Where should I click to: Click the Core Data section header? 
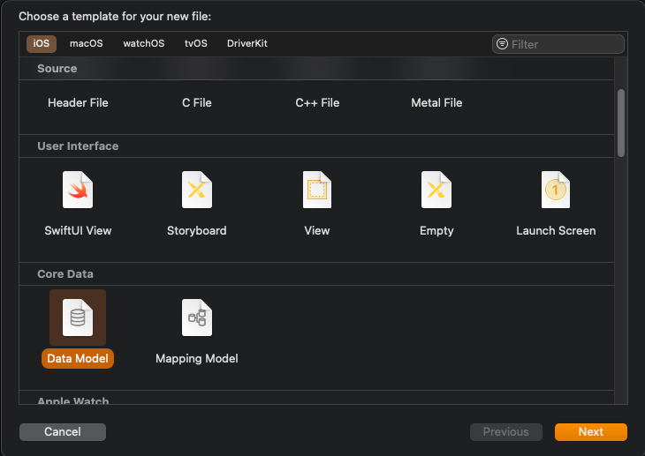tap(65, 273)
